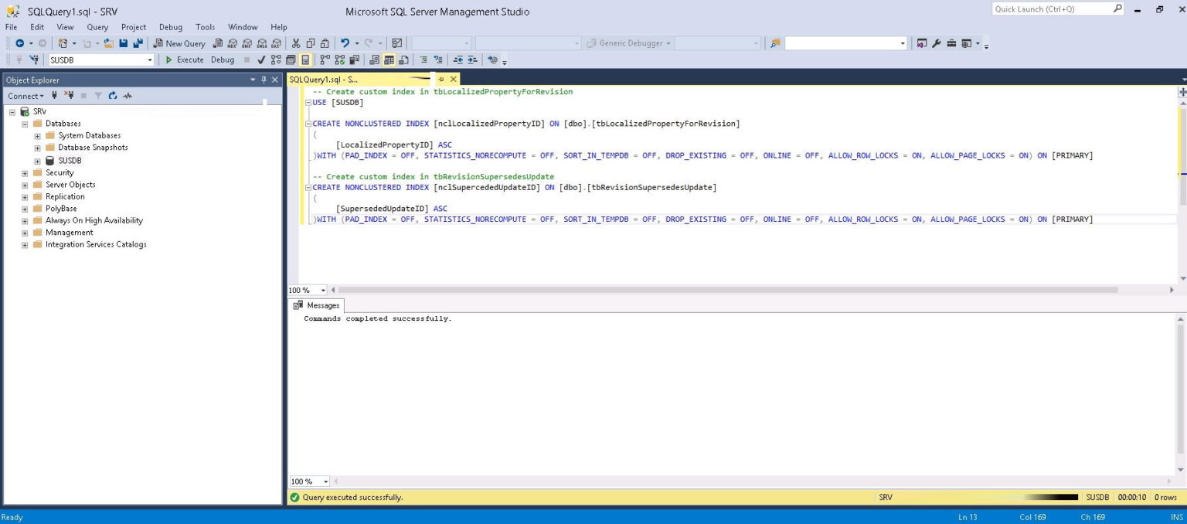1187x524 pixels.
Task: Start debugging with the Debug button
Action: tap(222, 60)
